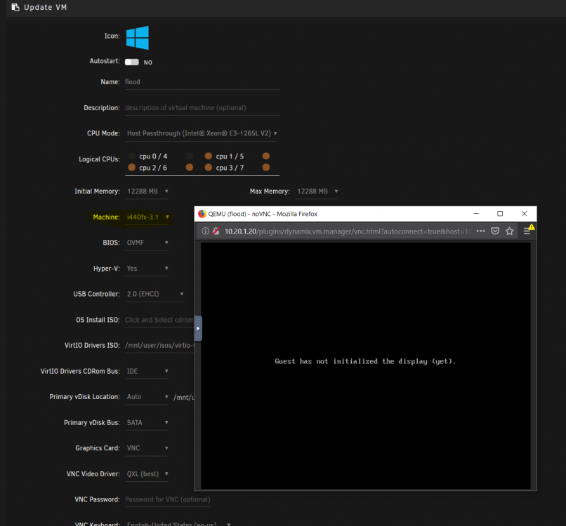566x526 pixels.
Task: Edit the VM Name field containing flood
Action: click(x=202, y=82)
